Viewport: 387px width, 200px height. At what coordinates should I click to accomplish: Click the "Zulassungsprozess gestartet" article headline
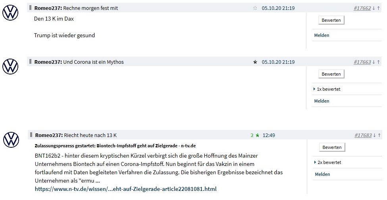pyautogui.click(x=115, y=146)
